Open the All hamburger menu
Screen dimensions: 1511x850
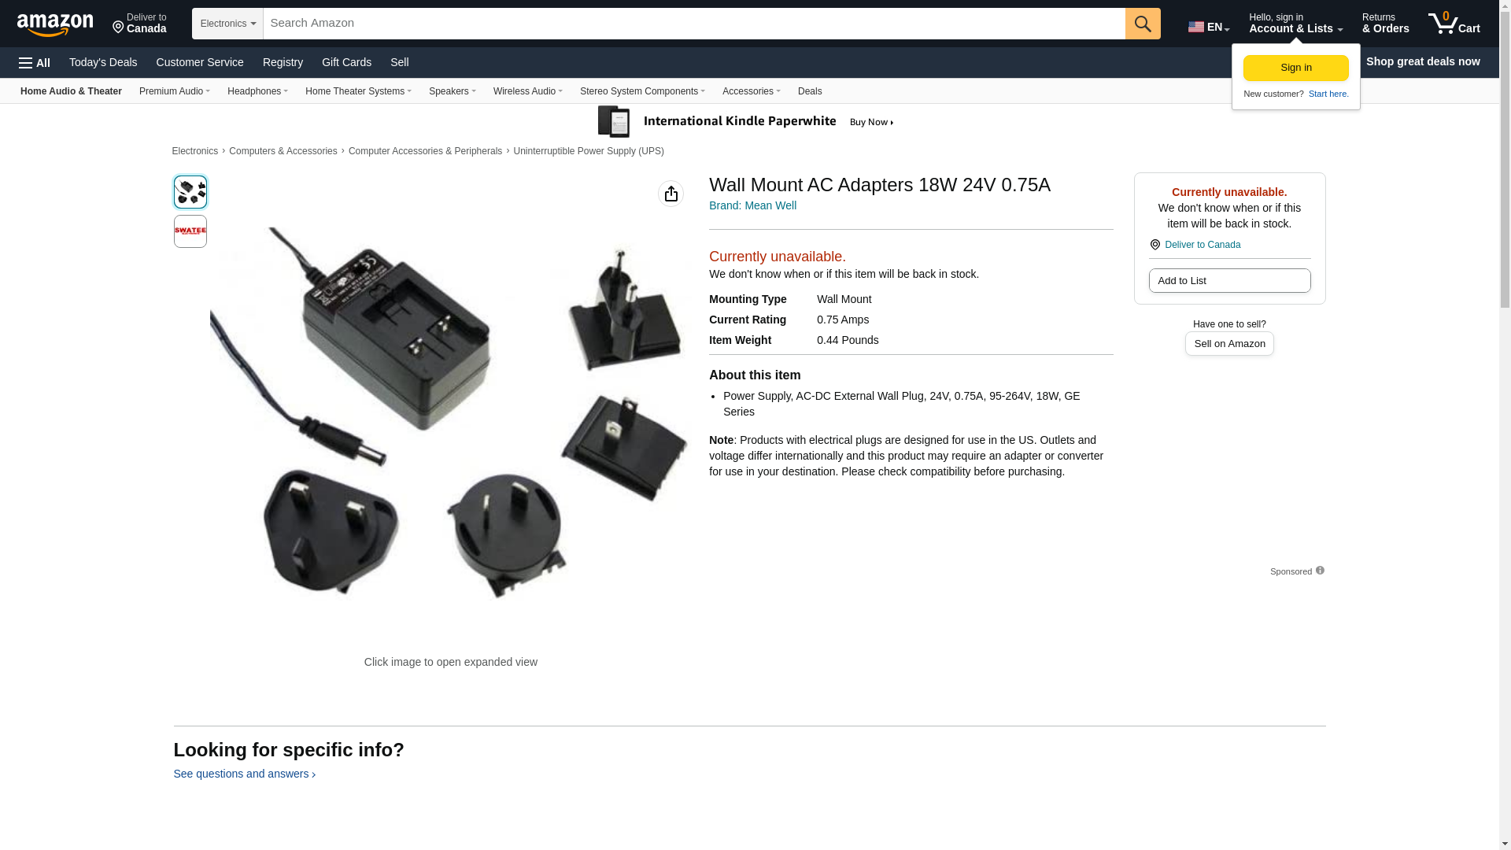point(35,62)
